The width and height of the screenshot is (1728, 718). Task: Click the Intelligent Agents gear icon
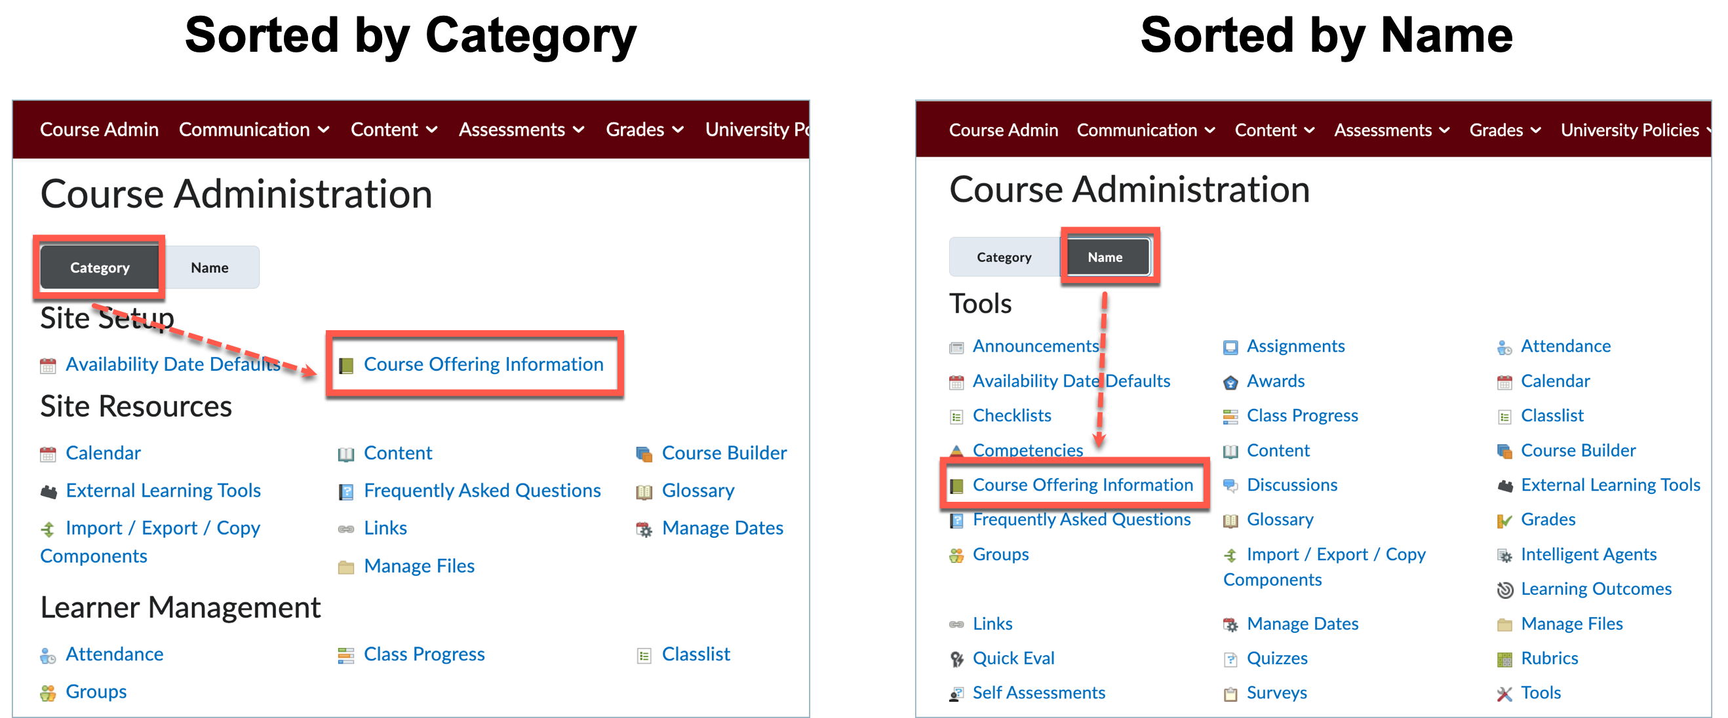(x=1504, y=556)
